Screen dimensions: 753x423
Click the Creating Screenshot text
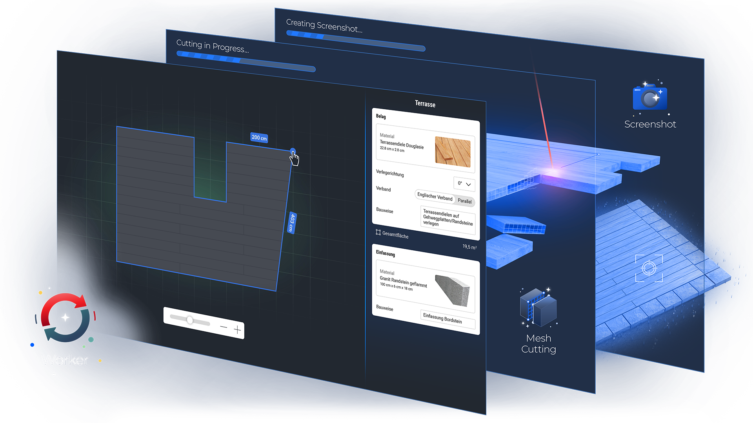tap(324, 26)
